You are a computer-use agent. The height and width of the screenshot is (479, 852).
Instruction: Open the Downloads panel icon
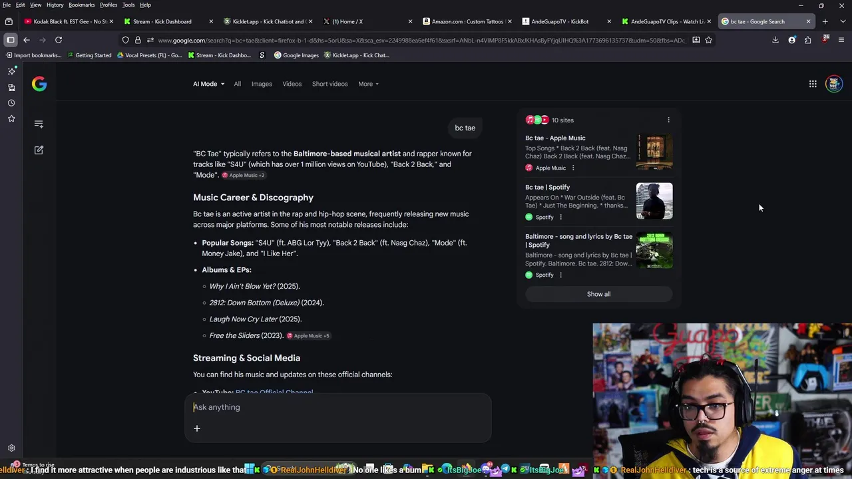pyautogui.click(x=775, y=40)
